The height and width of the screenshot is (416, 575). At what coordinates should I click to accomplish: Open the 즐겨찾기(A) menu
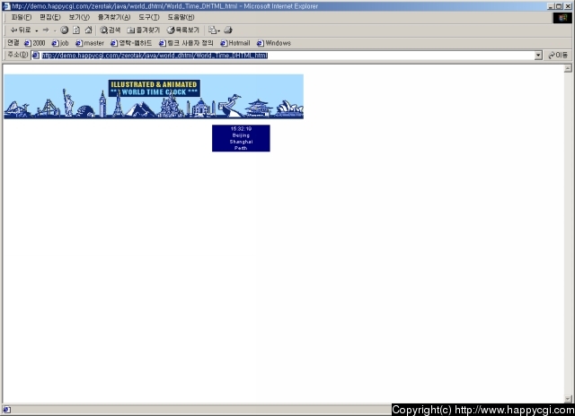(114, 17)
